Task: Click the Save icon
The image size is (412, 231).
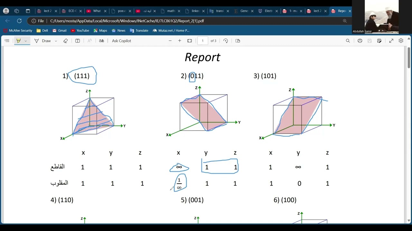Action: click(x=370, y=41)
